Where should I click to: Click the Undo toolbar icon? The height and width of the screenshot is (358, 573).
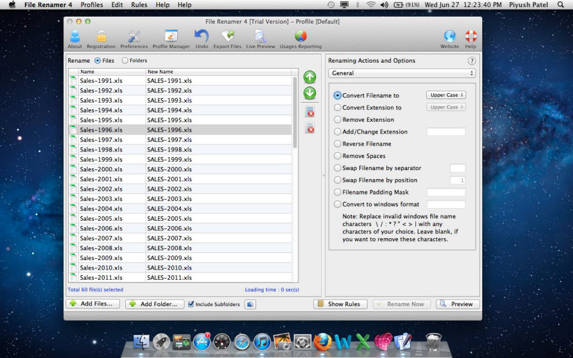tap(202, 39)
